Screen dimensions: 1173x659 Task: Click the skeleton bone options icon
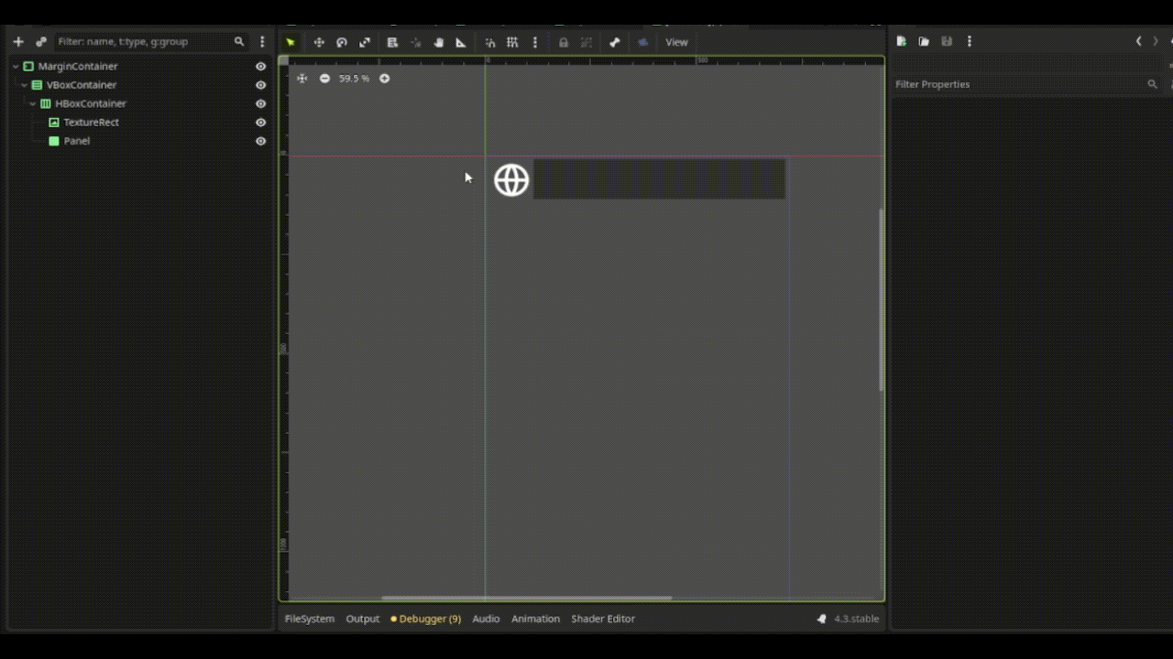(x=615, y=42)
